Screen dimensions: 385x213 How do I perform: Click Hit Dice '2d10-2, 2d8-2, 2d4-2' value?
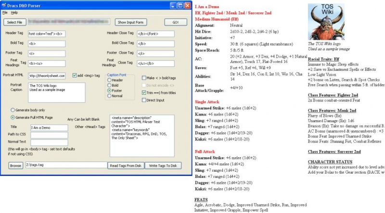click(x=255, y=32)
